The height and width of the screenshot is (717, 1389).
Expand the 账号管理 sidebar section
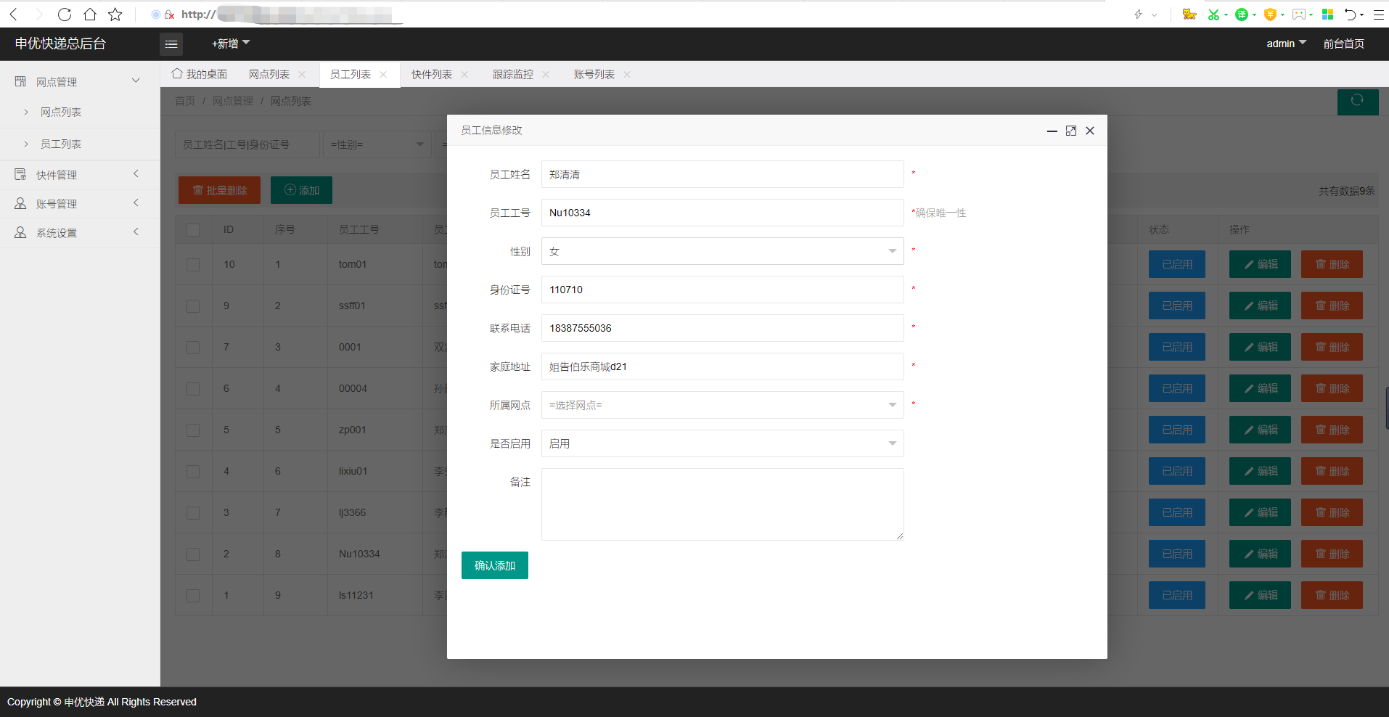136,202
